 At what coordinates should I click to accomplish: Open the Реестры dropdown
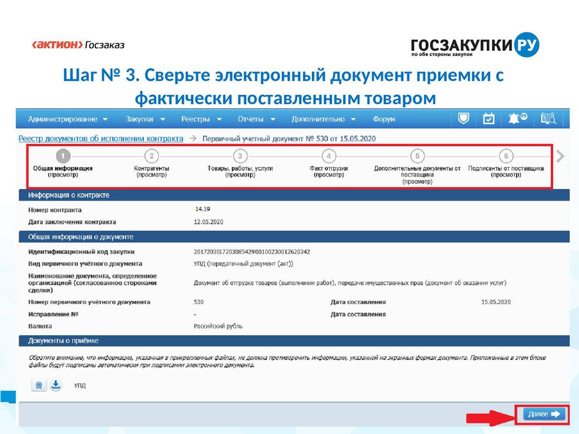click(201, 120)
